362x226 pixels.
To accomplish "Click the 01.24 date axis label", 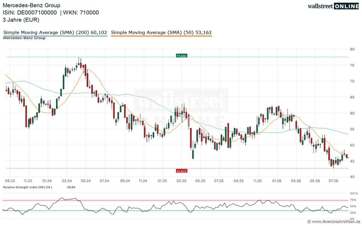I will (47, 181).
